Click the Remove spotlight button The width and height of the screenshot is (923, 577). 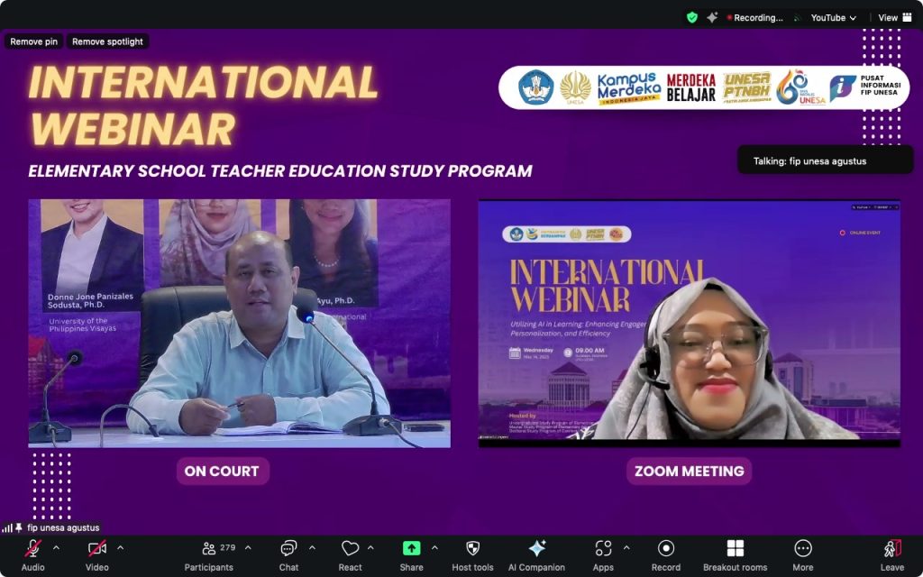click(x=107, y=41)
